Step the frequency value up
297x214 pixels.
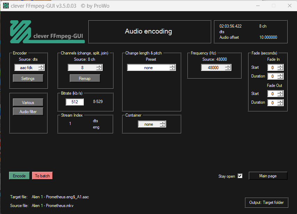pos(228,66)
